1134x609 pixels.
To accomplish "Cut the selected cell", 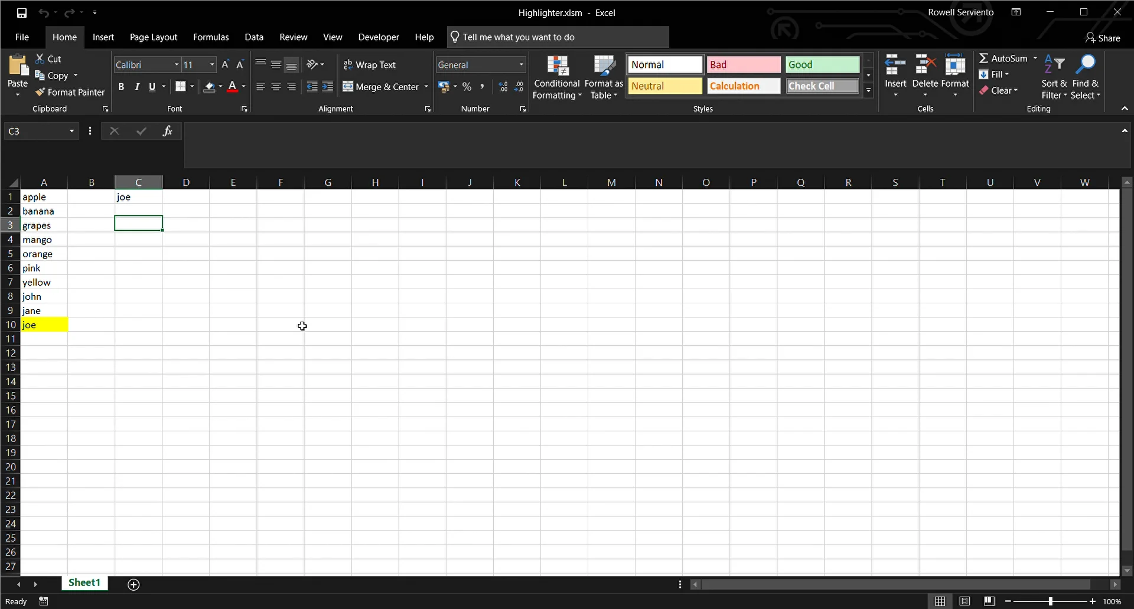I will pyautogui.click(x=48, y=59).
